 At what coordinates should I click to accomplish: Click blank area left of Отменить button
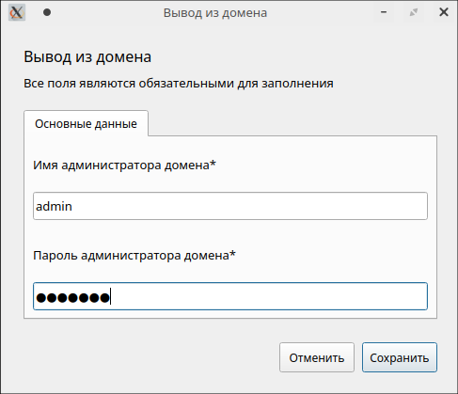click(150, 357)
